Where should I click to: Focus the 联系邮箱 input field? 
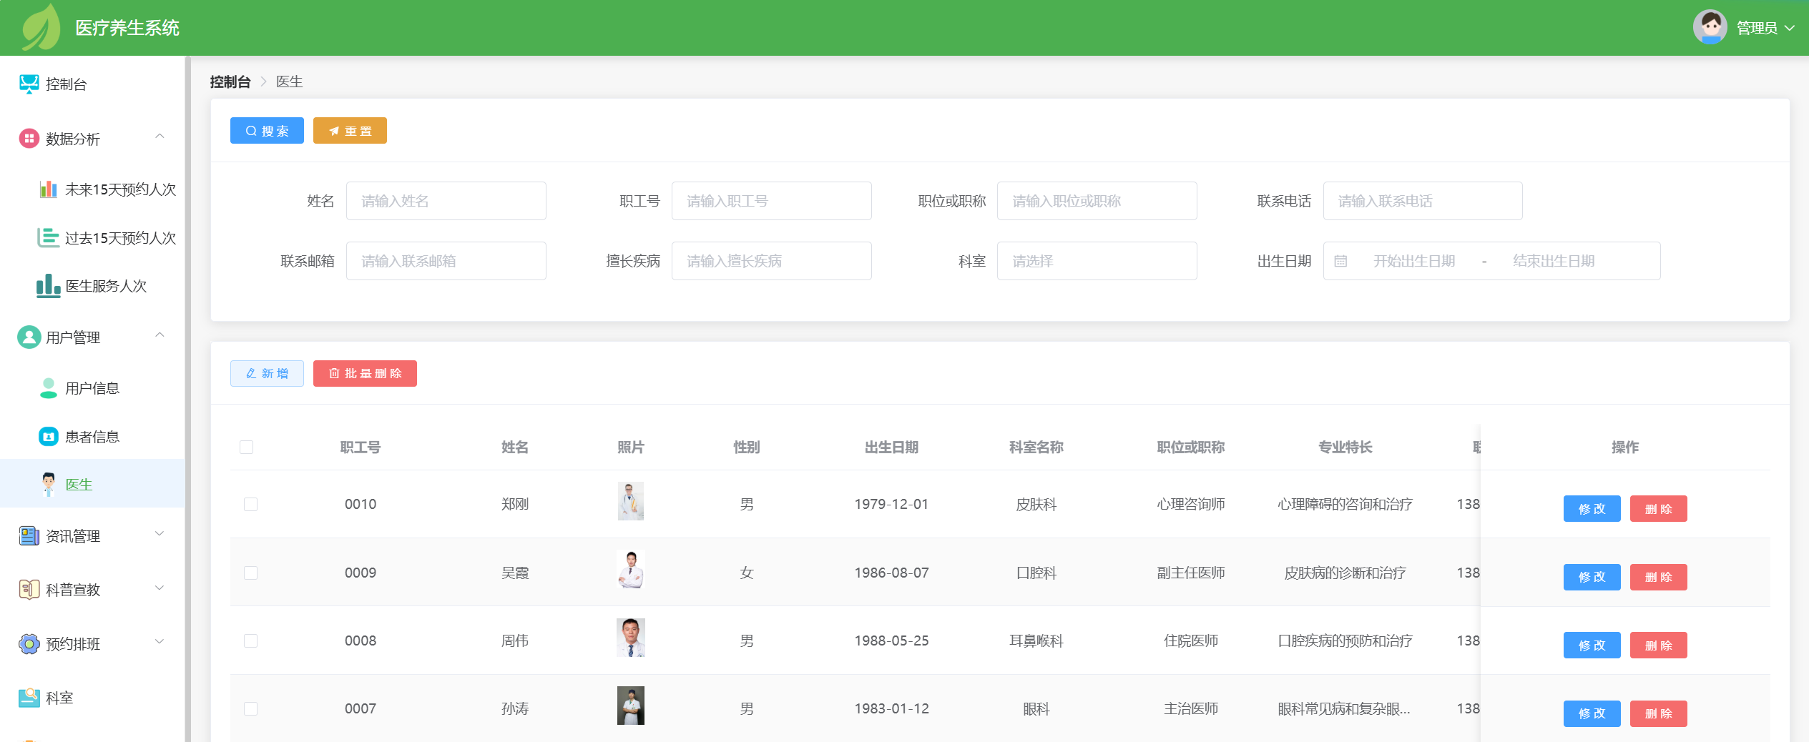(446, 261)
